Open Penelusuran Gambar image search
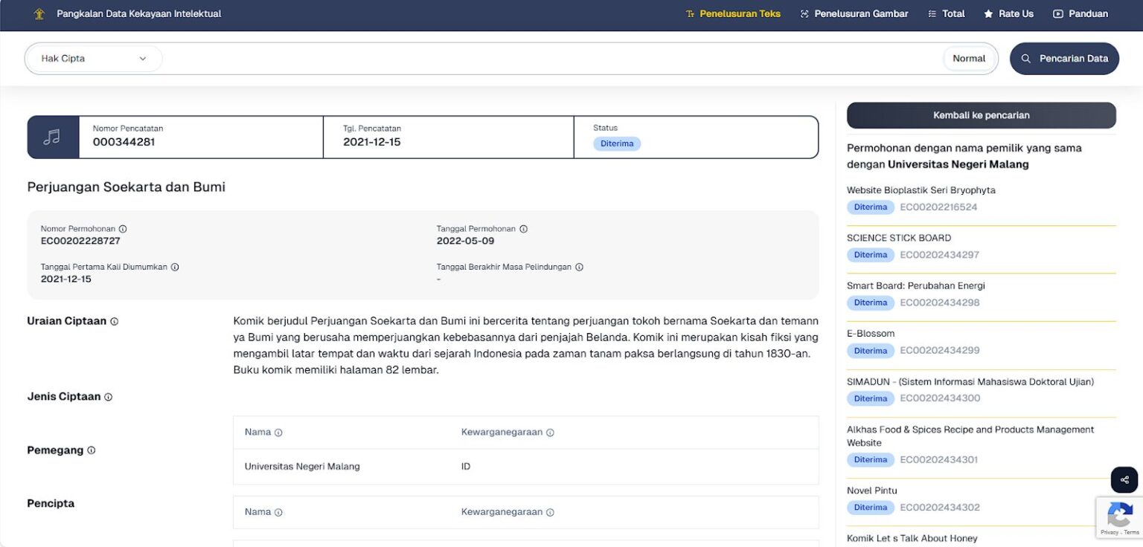1143x547 pixels. [854, 13]
